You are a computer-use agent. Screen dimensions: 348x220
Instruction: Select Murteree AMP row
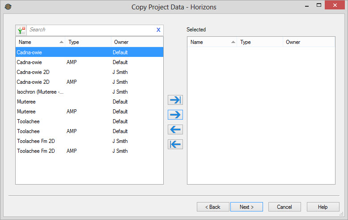[x=89, y=112]
